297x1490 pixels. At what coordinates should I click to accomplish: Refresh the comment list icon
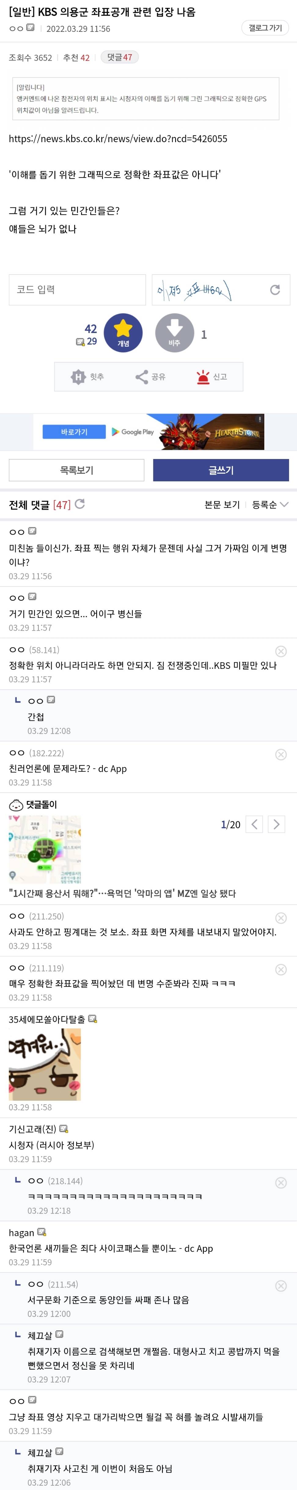80,504
